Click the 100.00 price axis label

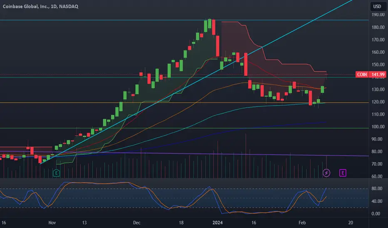[x=378, y=127]
